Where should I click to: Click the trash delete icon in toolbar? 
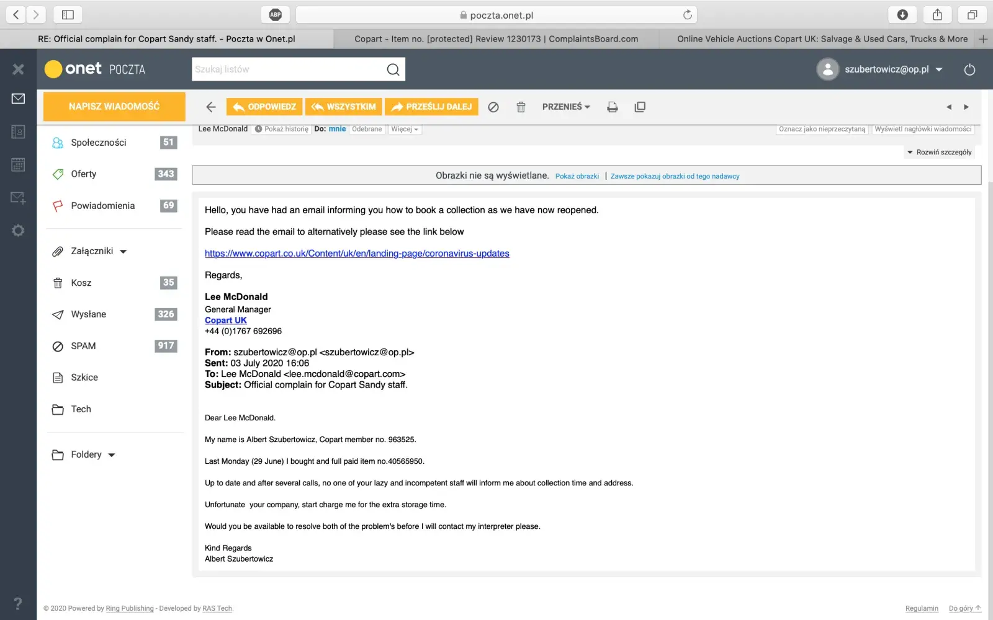521,107
